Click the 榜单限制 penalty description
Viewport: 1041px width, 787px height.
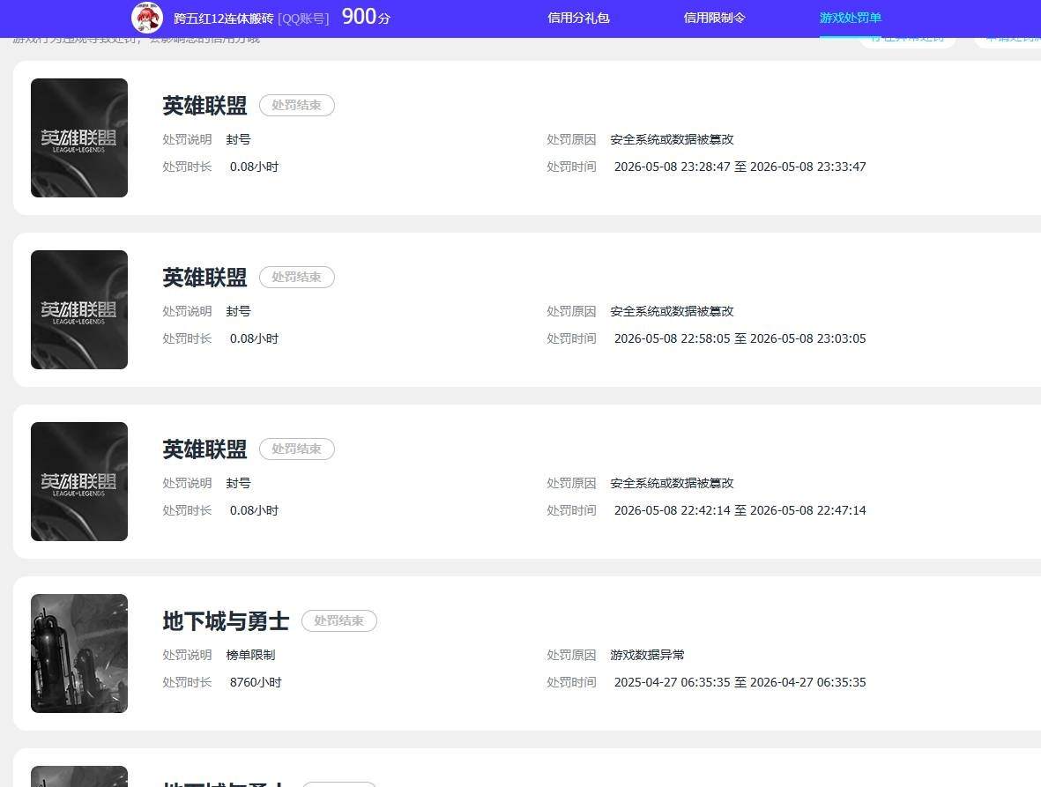[250, 655]
